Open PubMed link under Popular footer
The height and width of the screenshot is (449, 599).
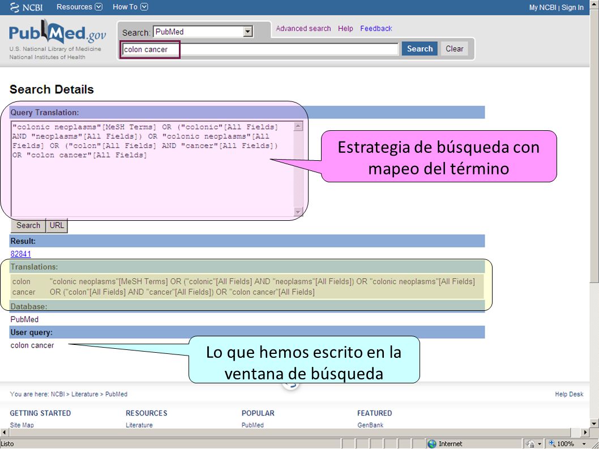tap(253, 425)
